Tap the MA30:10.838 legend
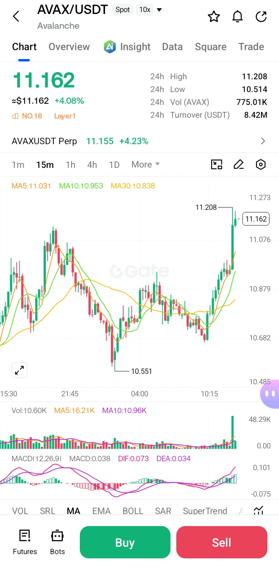The width and height of the screenshot is (279, 570). coord(133,186)
